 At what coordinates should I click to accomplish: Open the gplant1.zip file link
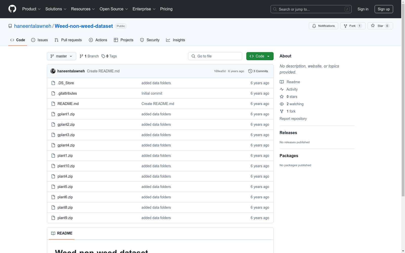[66, 114]
